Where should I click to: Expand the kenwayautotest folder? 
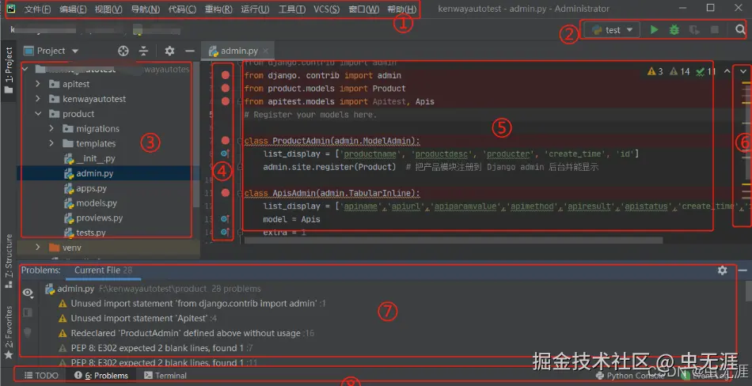[x=38, y=99]
